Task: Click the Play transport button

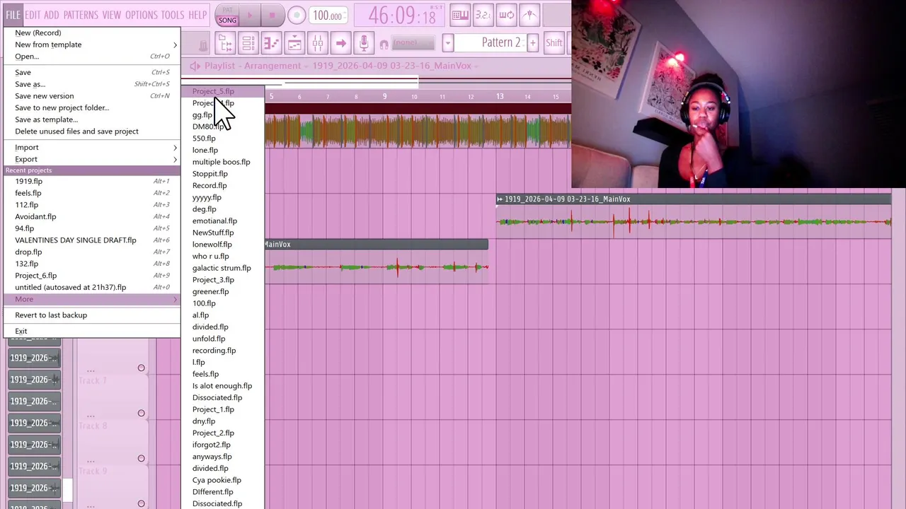Action: 249,16
